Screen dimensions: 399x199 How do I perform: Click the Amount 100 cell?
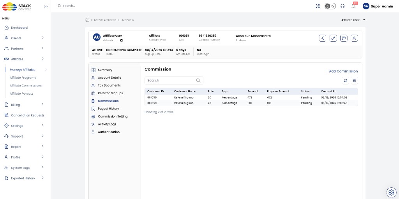pyautogui.click(x=250, y=103)
